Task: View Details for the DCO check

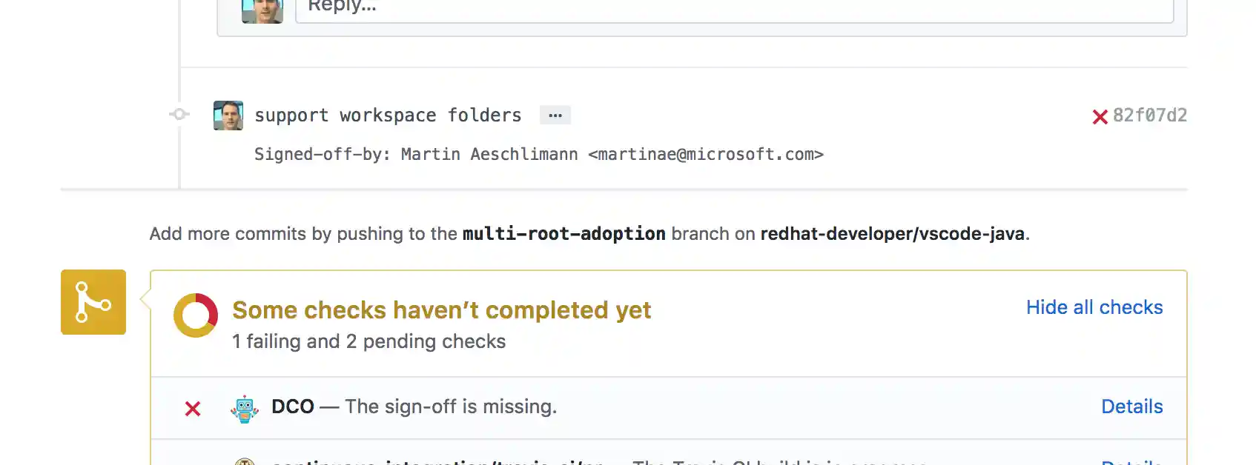Action: point(1131,407)
